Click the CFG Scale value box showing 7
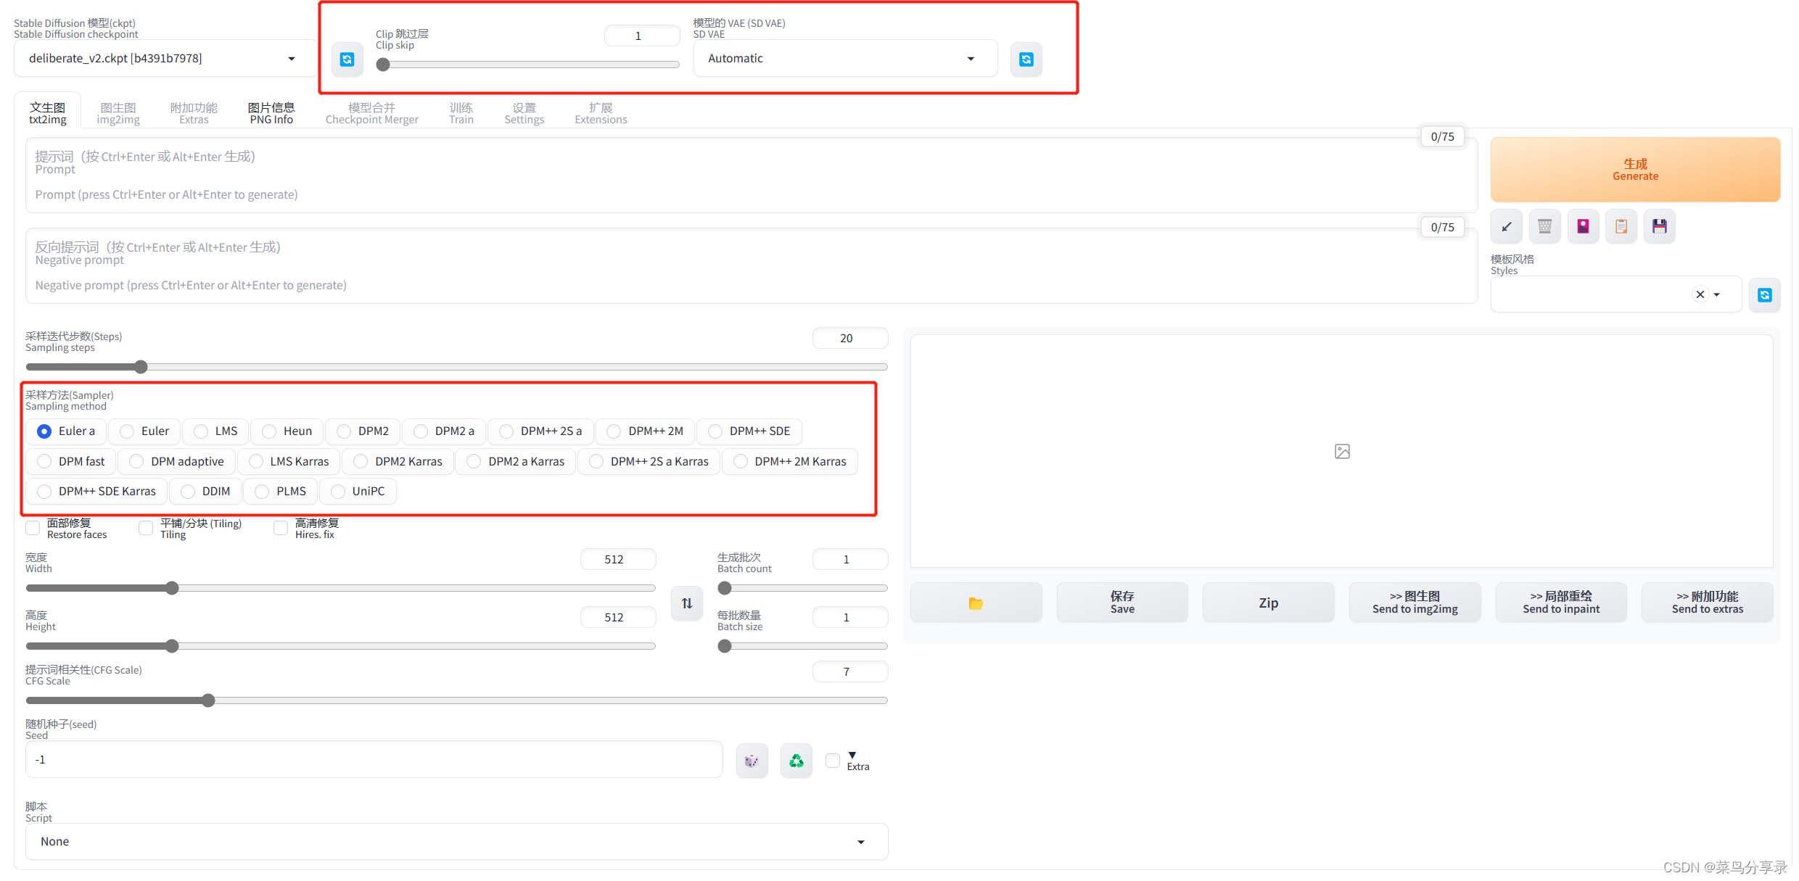Screen dimensions: 1799x881 850,671
